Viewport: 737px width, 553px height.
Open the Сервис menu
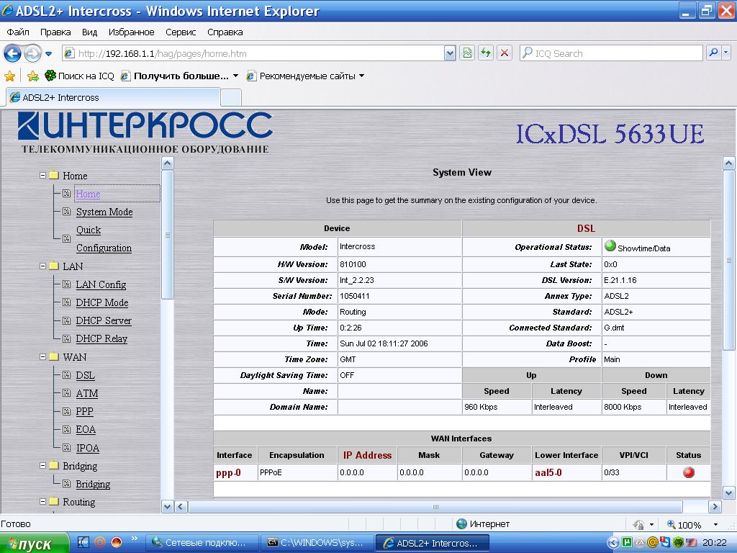tap(181, 32)
